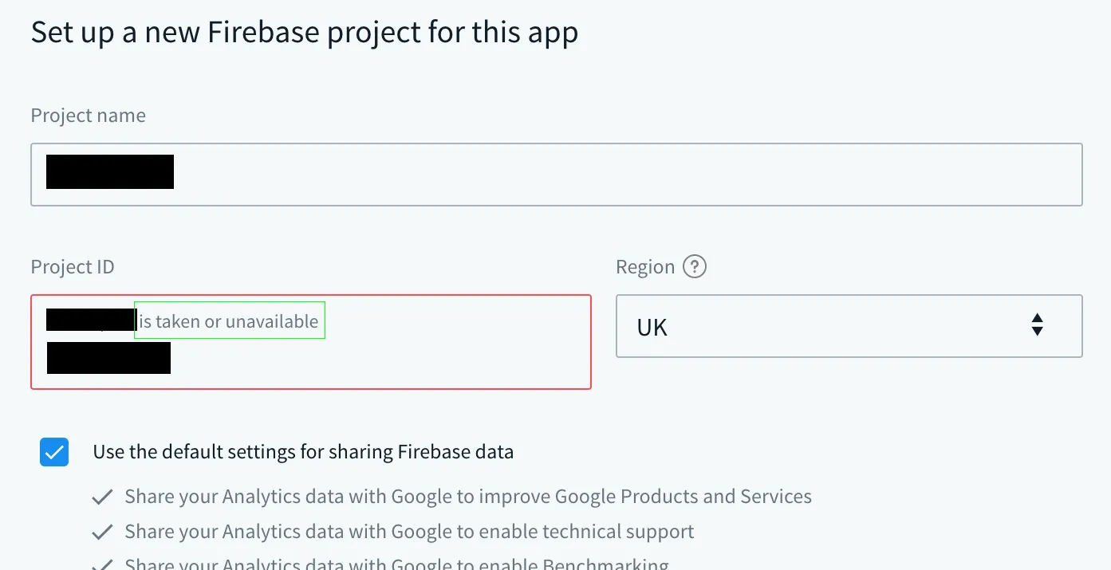
Task: Click the up-down arrows in Region selector
Action: click(1037, 325)
